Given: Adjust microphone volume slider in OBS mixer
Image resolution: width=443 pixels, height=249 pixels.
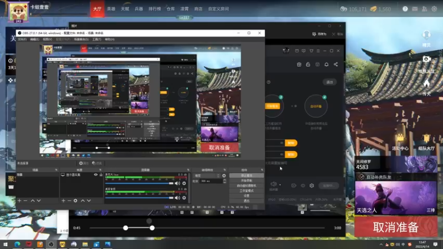Looking at the screenshot, I should [140, 183].
